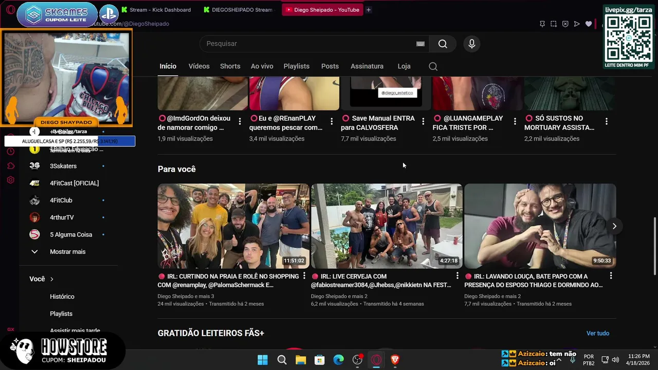Open the Windows Start menu

click(x=263, y=360)
